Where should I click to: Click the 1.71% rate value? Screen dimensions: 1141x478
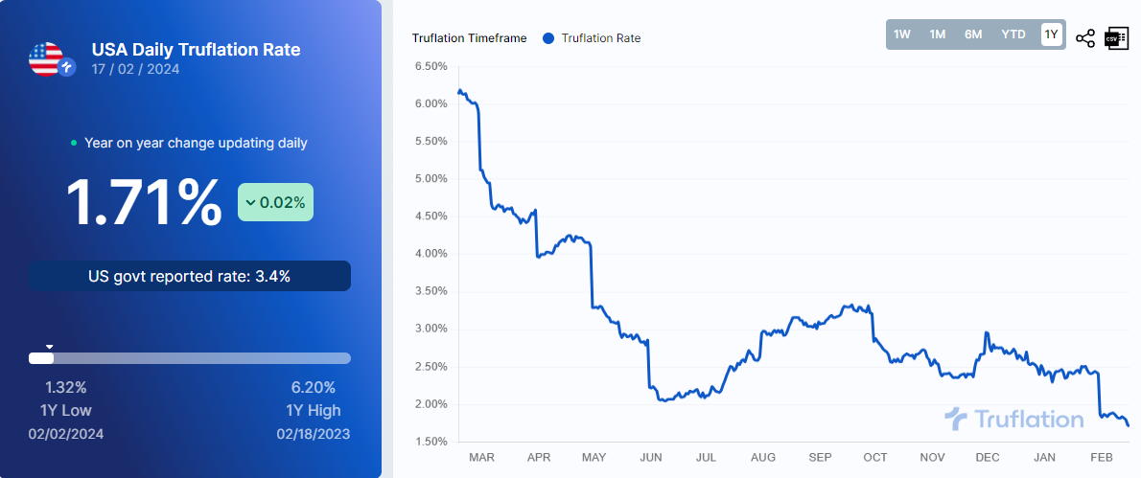point(144,201)
